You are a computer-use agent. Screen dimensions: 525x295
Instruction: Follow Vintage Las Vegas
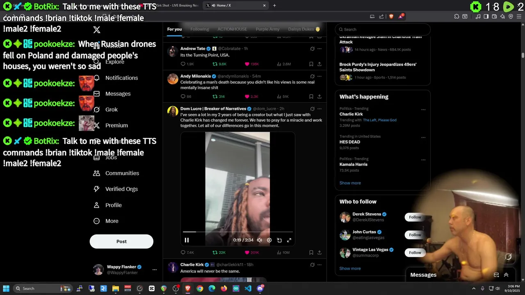pos(415,253)
